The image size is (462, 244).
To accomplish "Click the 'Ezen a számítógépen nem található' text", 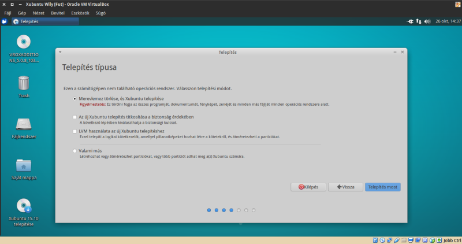I will 148,88.
